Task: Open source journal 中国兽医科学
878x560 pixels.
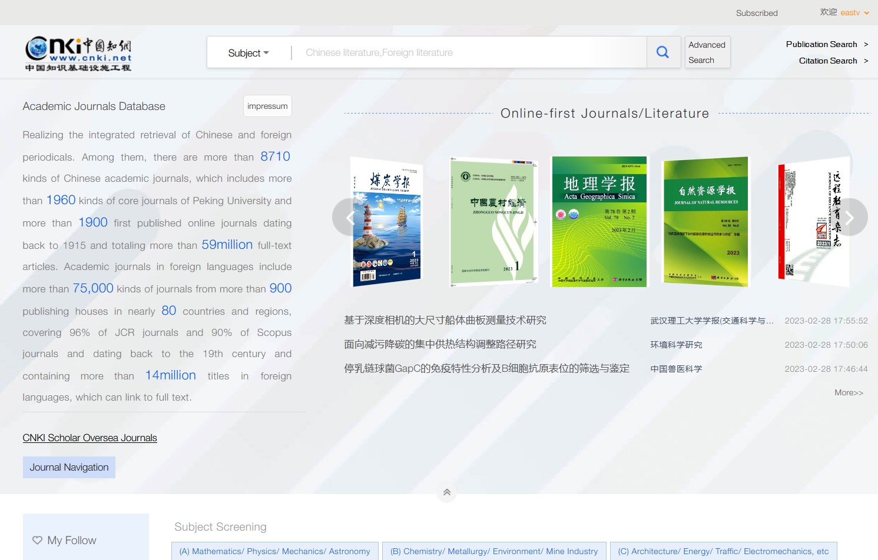Action: 676,369
